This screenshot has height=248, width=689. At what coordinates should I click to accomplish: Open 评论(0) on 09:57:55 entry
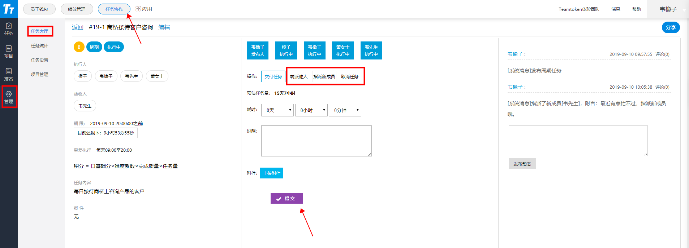tap(662, 54)
